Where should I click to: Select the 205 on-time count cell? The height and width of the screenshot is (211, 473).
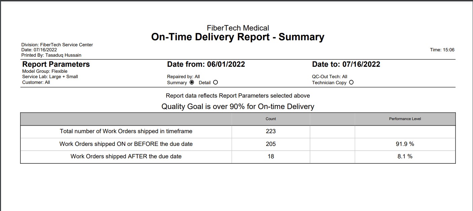coord(271,144)
